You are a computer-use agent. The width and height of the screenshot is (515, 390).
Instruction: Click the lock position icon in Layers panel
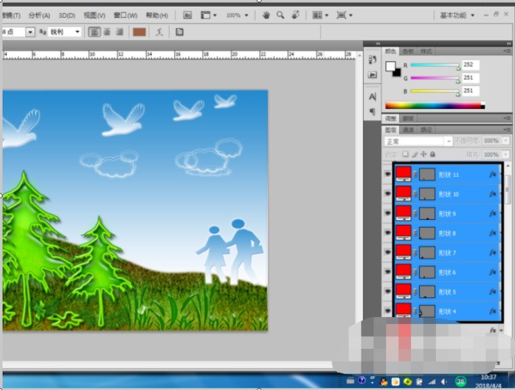[x=421, y=154]
